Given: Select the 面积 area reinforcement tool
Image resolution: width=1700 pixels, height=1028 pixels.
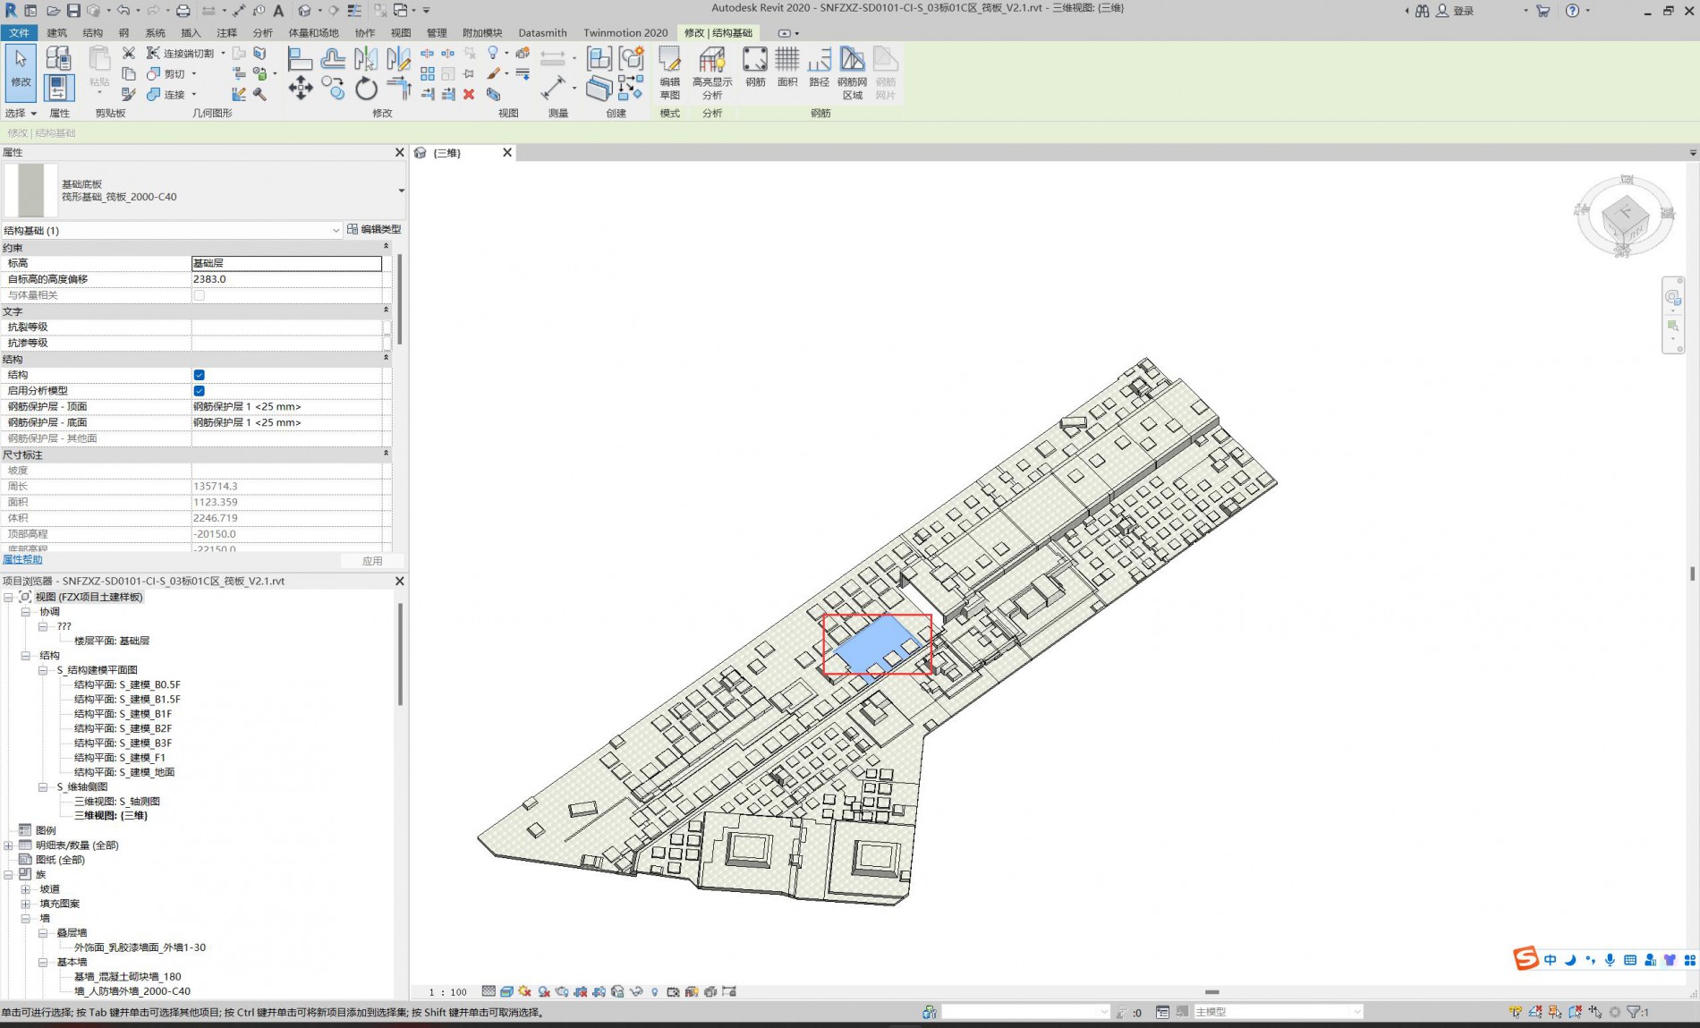Looking at the screenshot, I should (787, 68).
